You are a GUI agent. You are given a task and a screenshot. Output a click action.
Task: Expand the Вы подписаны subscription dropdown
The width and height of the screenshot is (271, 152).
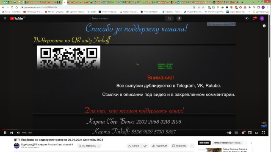89,146
